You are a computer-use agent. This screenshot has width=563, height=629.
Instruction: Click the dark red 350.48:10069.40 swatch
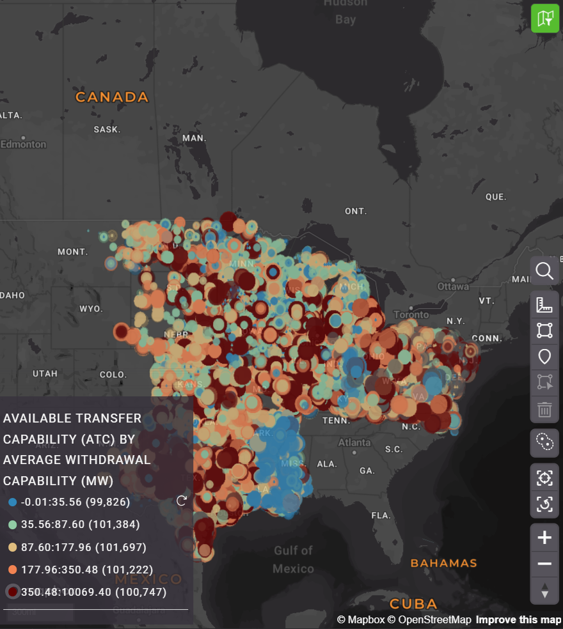[x=12, y=592]
